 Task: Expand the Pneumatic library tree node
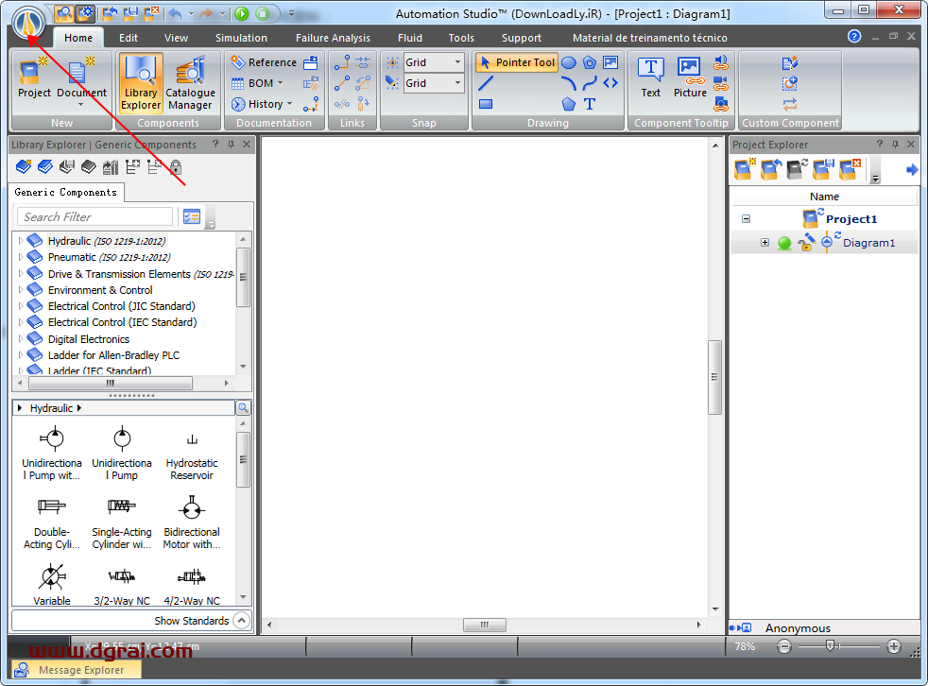pyautogui.click(x=21, y=257)
